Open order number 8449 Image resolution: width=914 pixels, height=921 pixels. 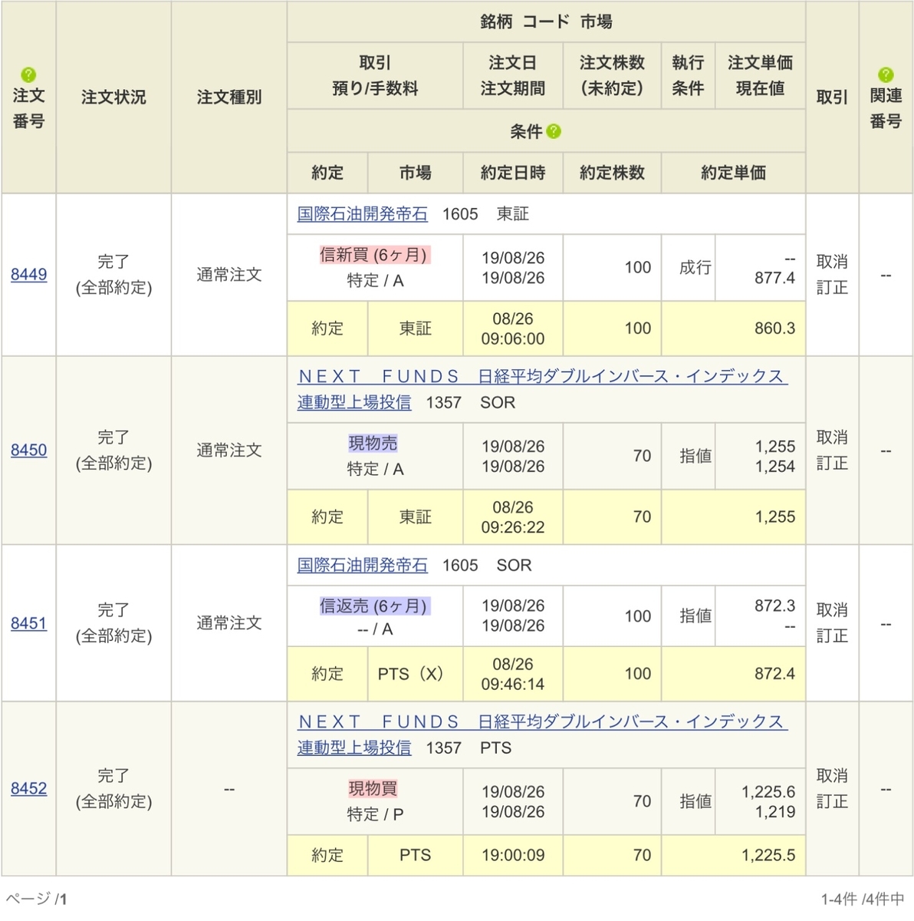tap(28, 274)
